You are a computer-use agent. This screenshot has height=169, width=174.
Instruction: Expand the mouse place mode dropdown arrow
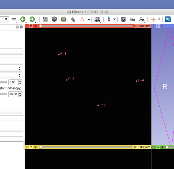pyautogui.click(x=114, y=19)
